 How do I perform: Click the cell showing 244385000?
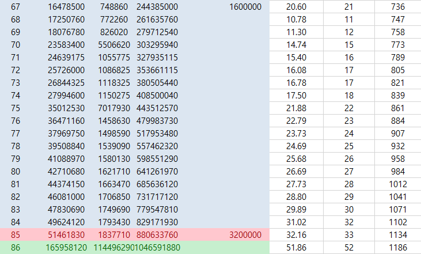[x=157, y=7]
